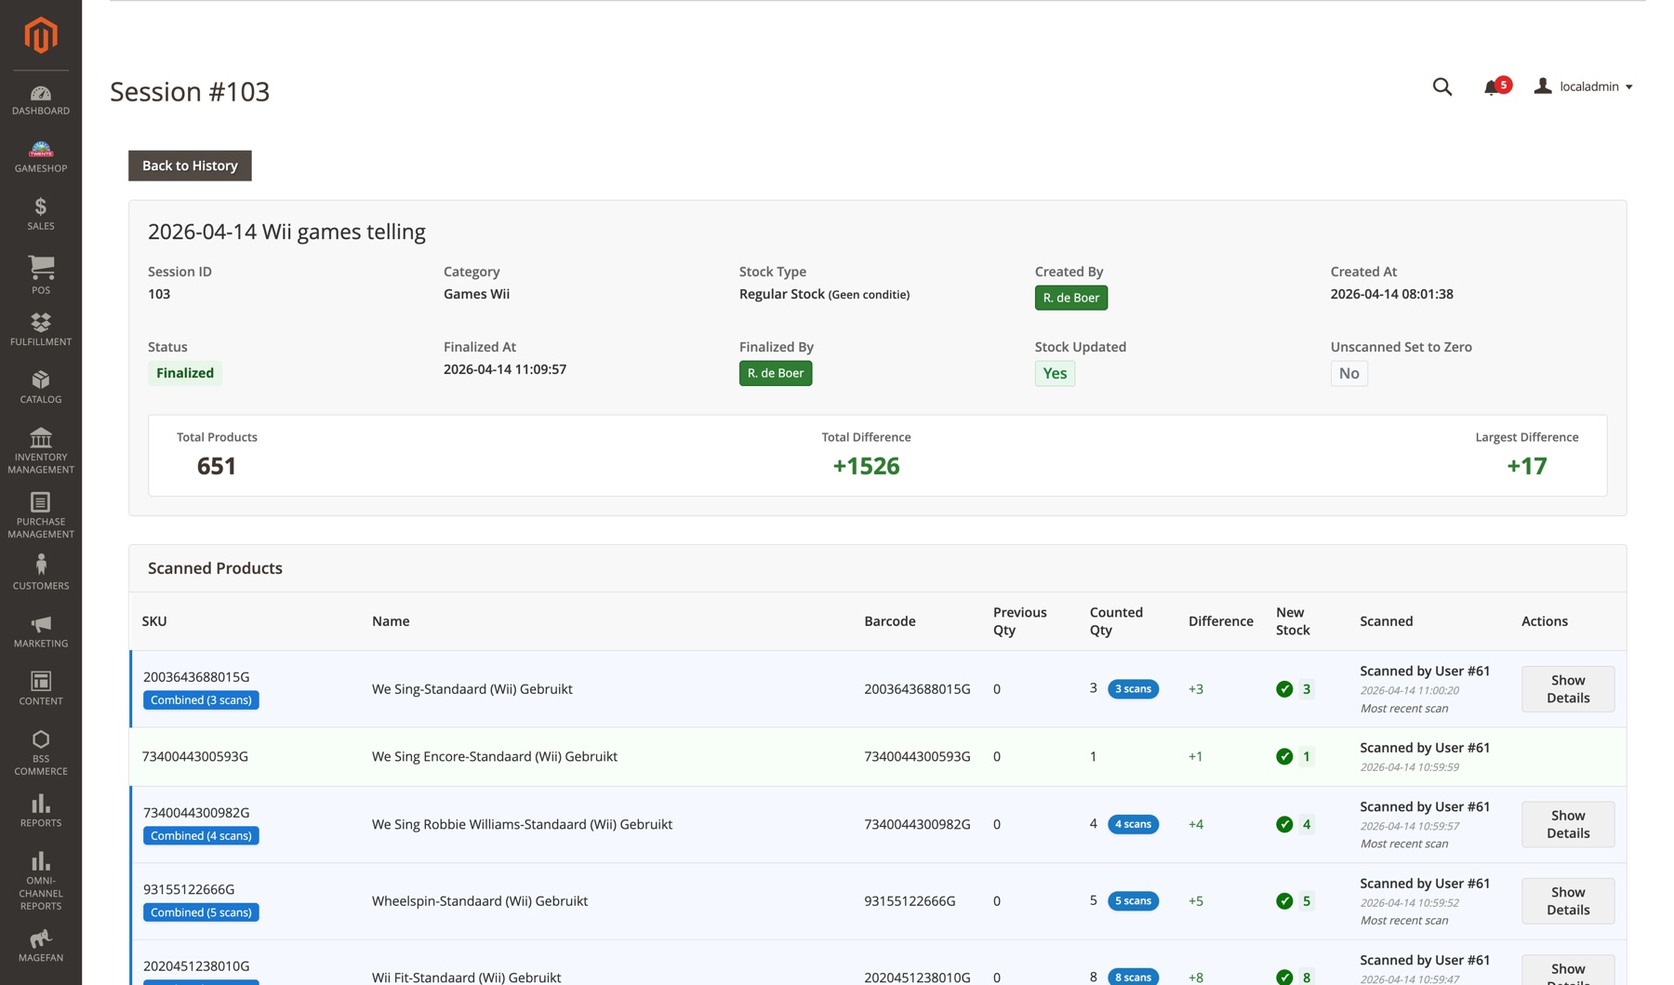Click the blue 8 scans pill
1674x985 pixels.
coord(1133,977)
